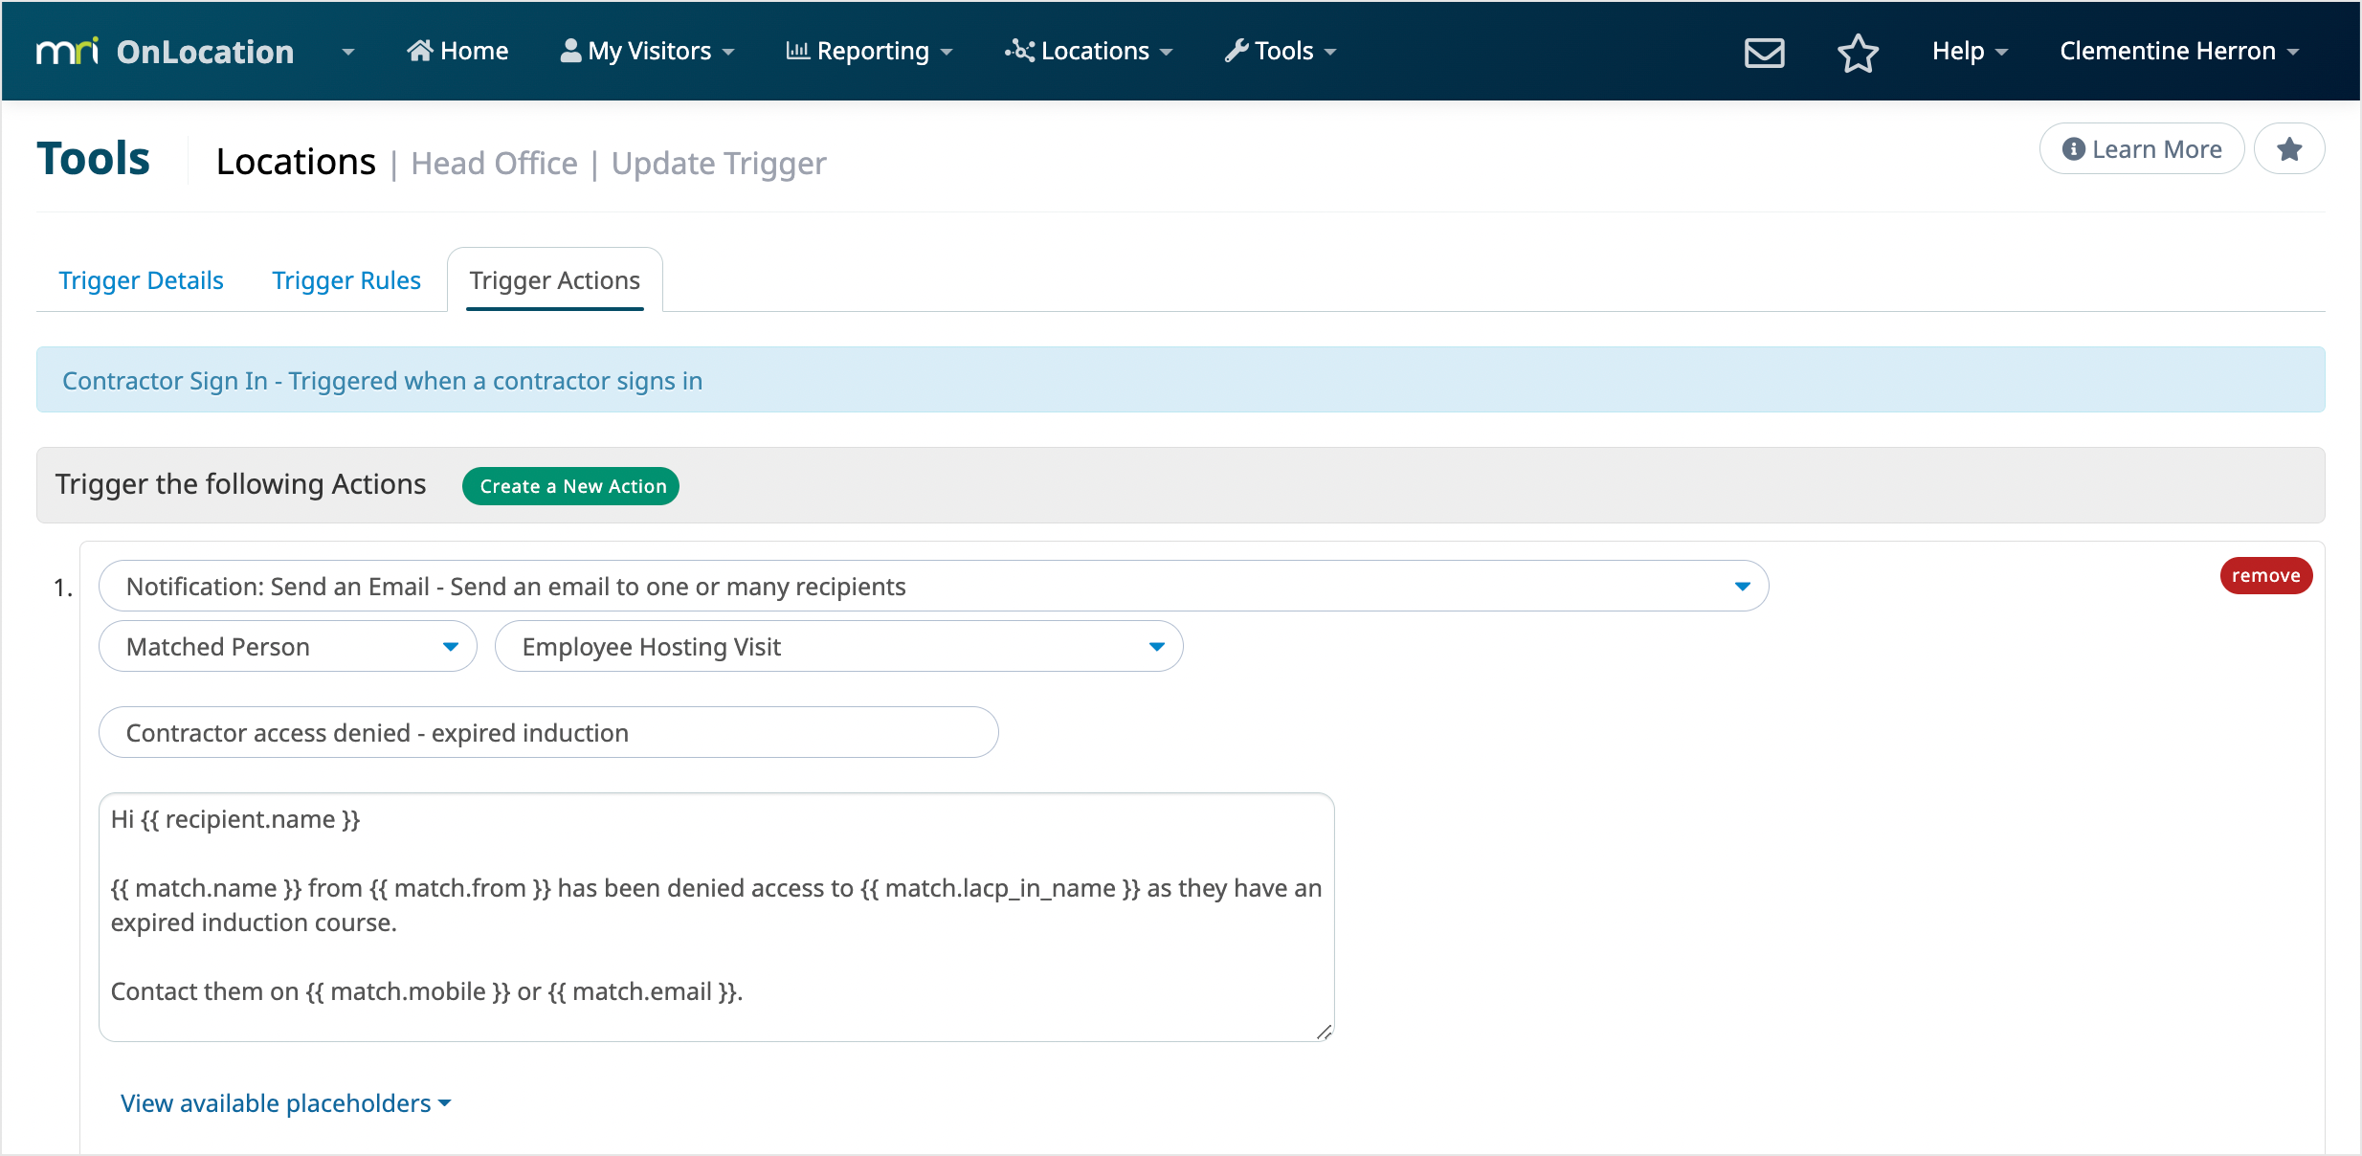
Task: Open the Employee Hosting Visit dropdown
Action: pos(838,647)
